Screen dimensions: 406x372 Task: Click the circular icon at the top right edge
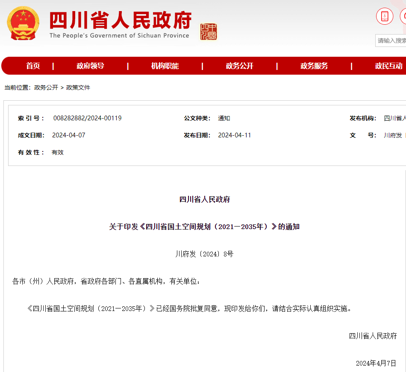[403, 16]
